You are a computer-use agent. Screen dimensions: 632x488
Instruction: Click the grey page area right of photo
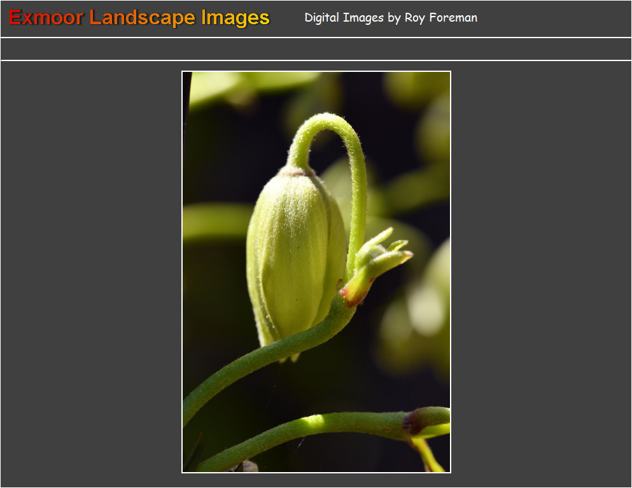(x=541, y=274)
